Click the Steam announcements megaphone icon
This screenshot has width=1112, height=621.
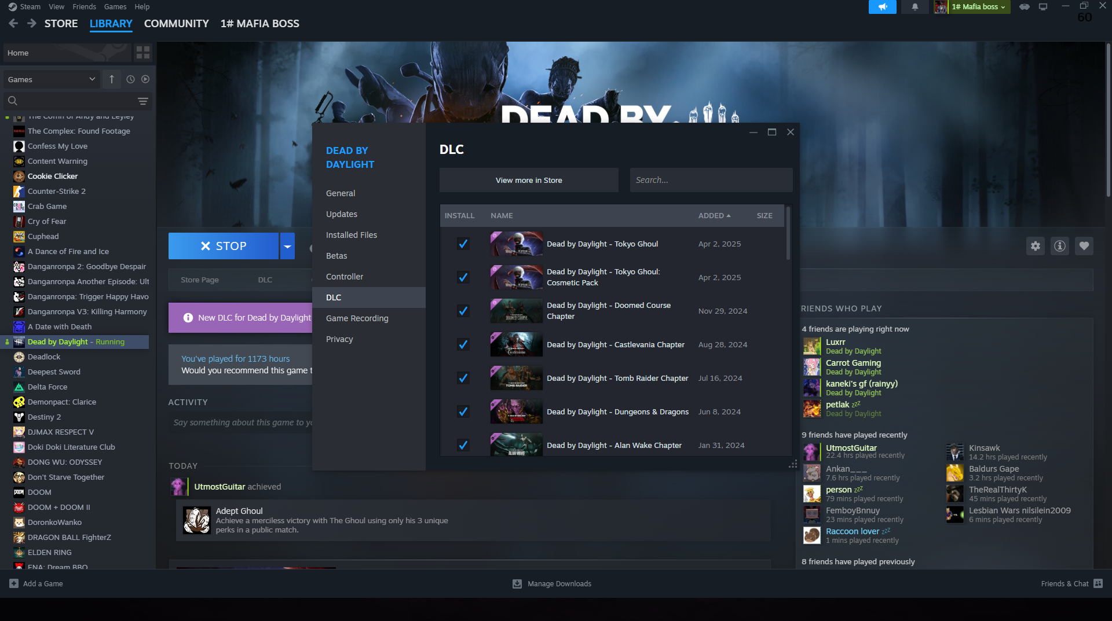[882, 7]
